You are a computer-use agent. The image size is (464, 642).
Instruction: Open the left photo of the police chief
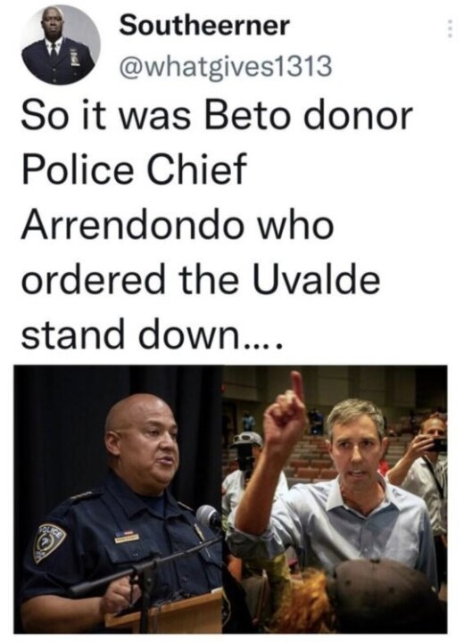click(119, 499)
